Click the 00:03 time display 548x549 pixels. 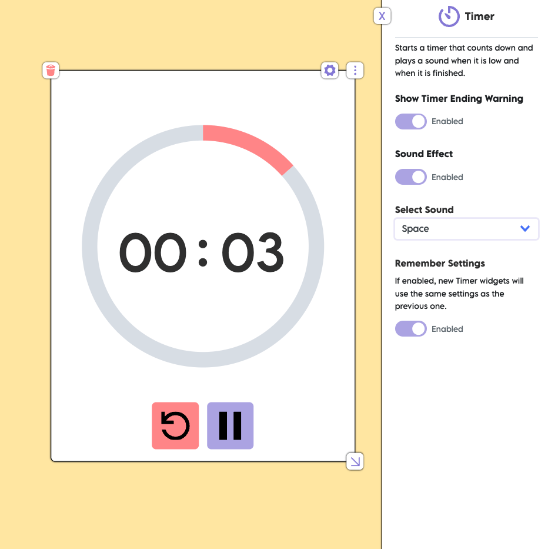pyautogui.click(x=202, y=252)
